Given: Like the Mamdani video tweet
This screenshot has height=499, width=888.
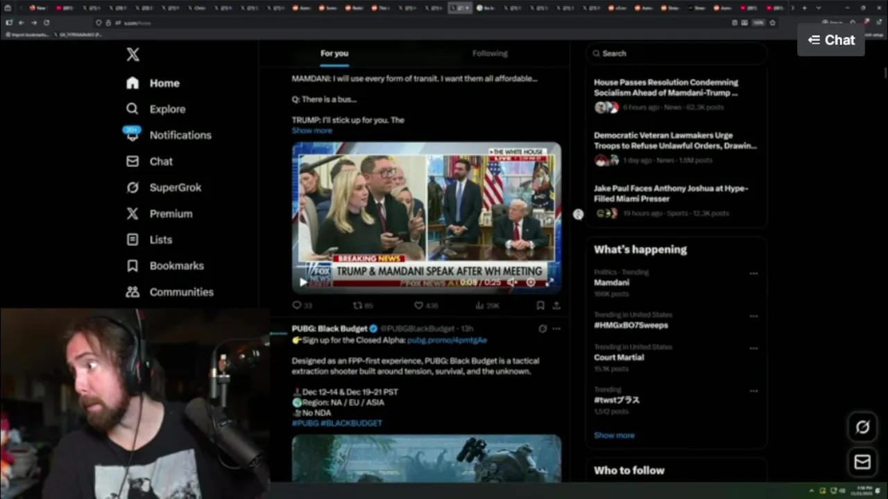Looking at the screenshot, I should pyautogui.click(x=425, y=305).
